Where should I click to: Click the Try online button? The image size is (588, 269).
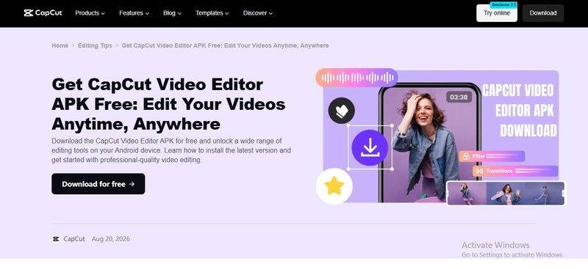[x=497, y=13]
